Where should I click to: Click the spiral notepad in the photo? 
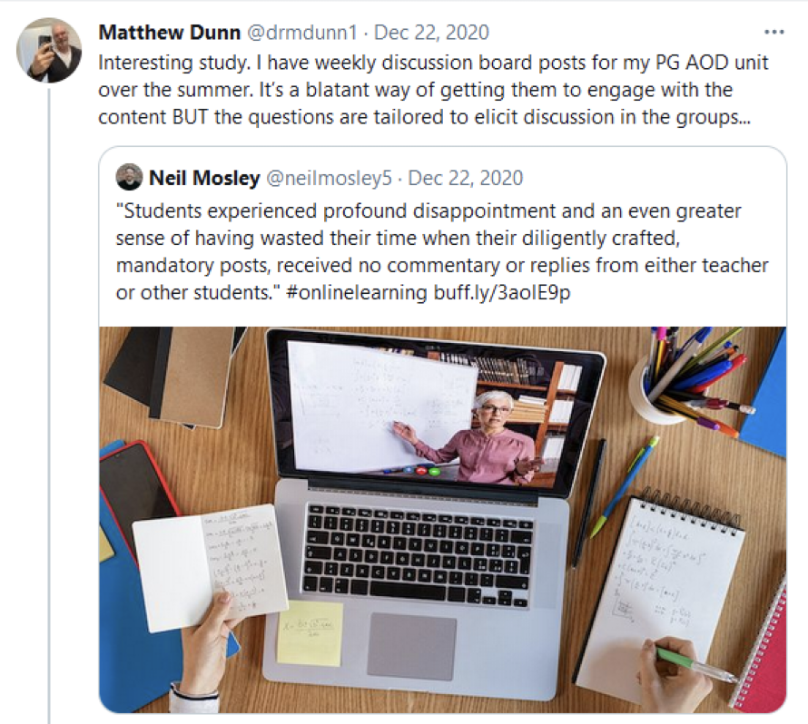click(x=662, y=591)
